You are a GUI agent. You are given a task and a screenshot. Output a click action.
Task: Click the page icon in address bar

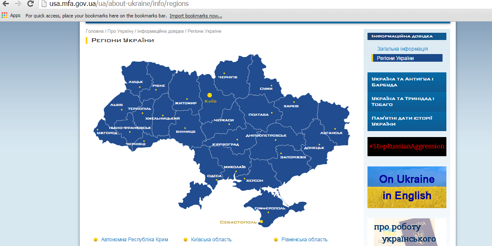43,4
